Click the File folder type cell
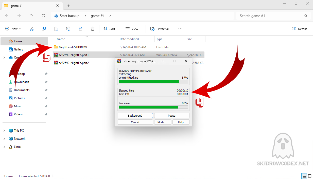The height and width of the screenshot is (179, 313). point(163,47)
